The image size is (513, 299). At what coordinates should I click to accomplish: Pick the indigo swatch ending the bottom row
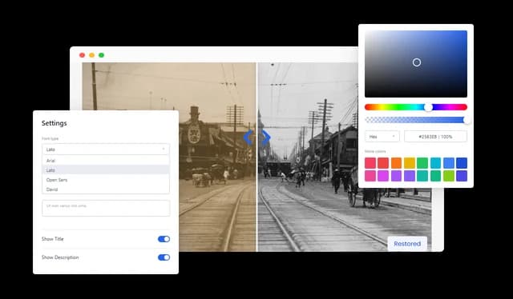(462, 176)
